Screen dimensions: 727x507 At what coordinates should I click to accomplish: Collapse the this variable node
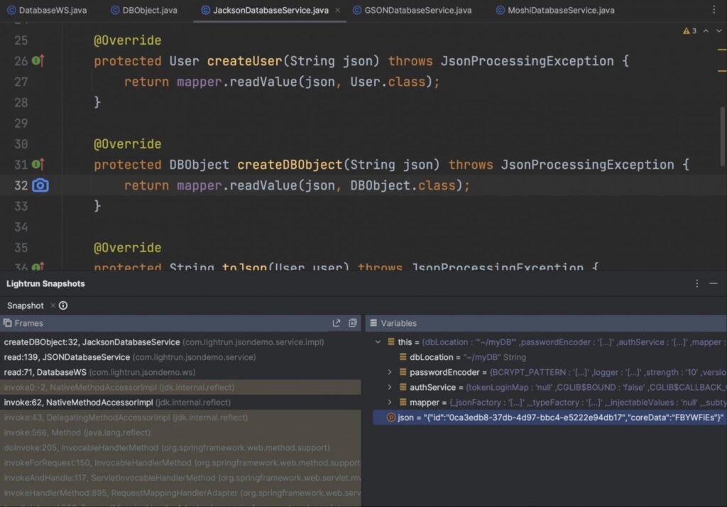tap(378, 342)
